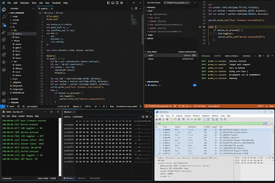
Task: Toggle secondary side bar layout button
Action: point(117,3)
